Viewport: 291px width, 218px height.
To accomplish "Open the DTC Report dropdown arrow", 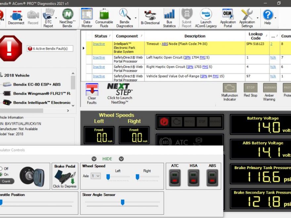I will (x=56, y=18).
